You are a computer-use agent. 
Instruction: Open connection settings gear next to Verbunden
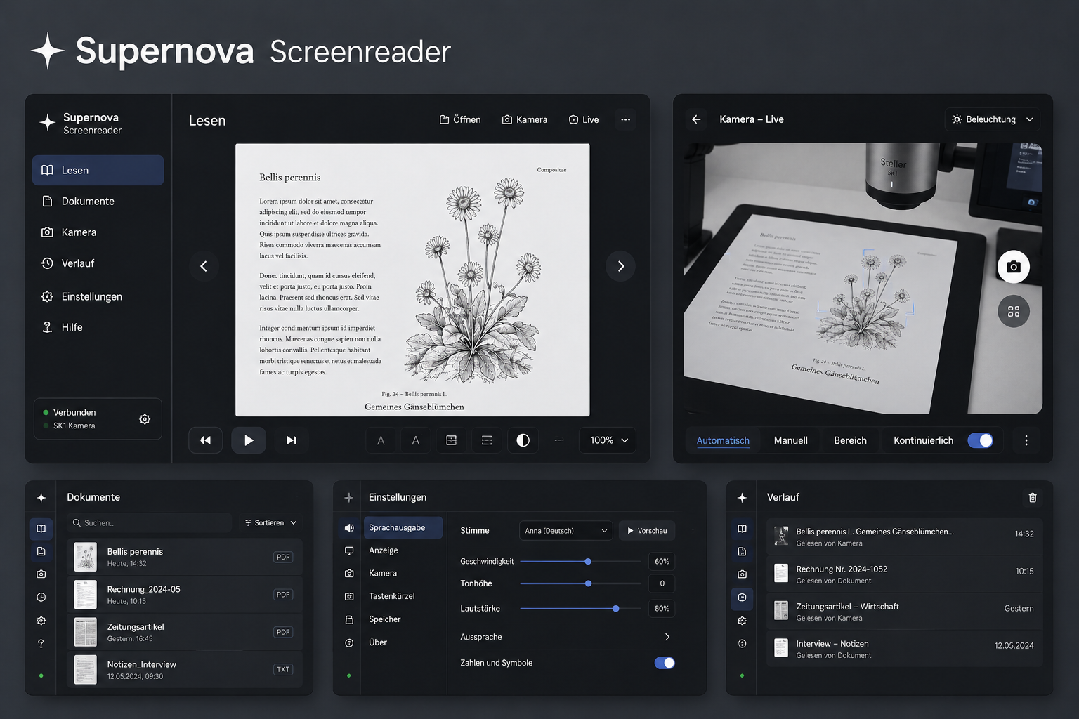[145, 419]
